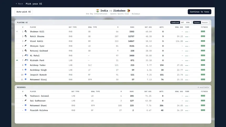This screenshot has height=127, width=226.
Task: Click Ruturaj Gaikwad's role icon
Action: point(25,50)
